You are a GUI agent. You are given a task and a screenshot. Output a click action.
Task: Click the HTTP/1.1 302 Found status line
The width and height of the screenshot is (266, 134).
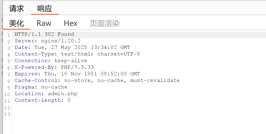click(x=44, y=34)
